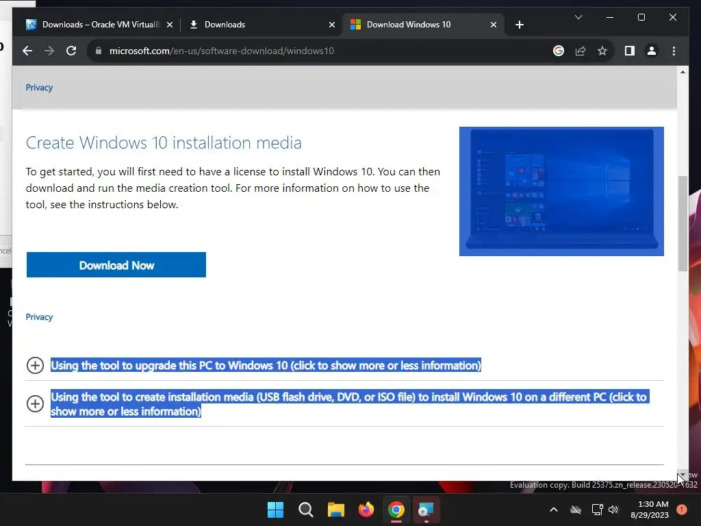
Task: Open volume control tray icon
Action: [613, 510]
